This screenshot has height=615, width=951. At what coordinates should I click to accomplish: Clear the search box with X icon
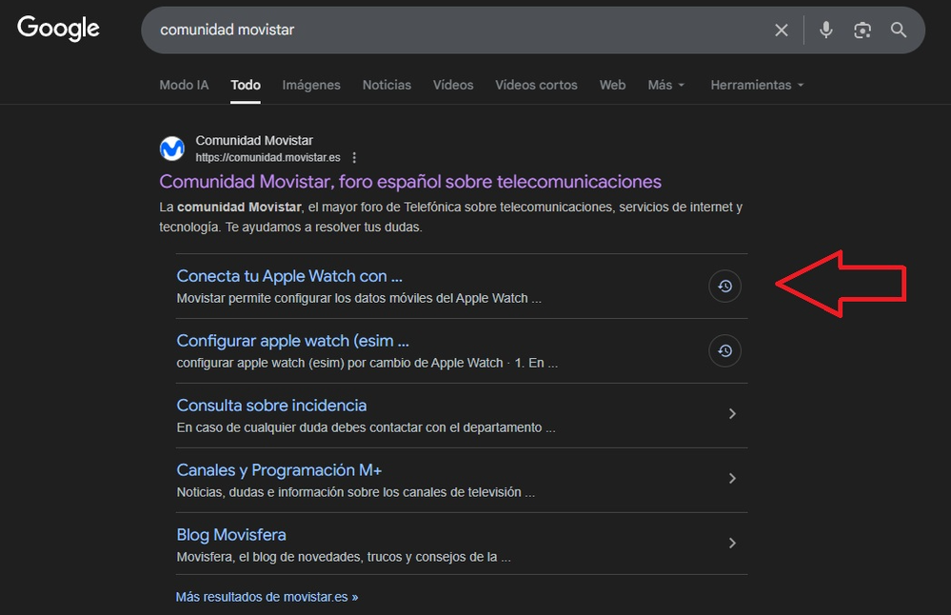point(782,30)
